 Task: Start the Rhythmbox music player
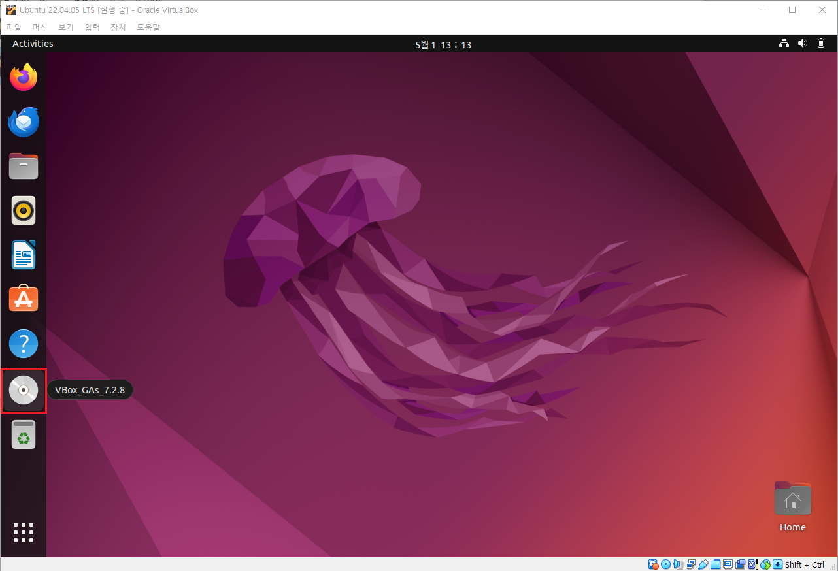tap(24, 210)
